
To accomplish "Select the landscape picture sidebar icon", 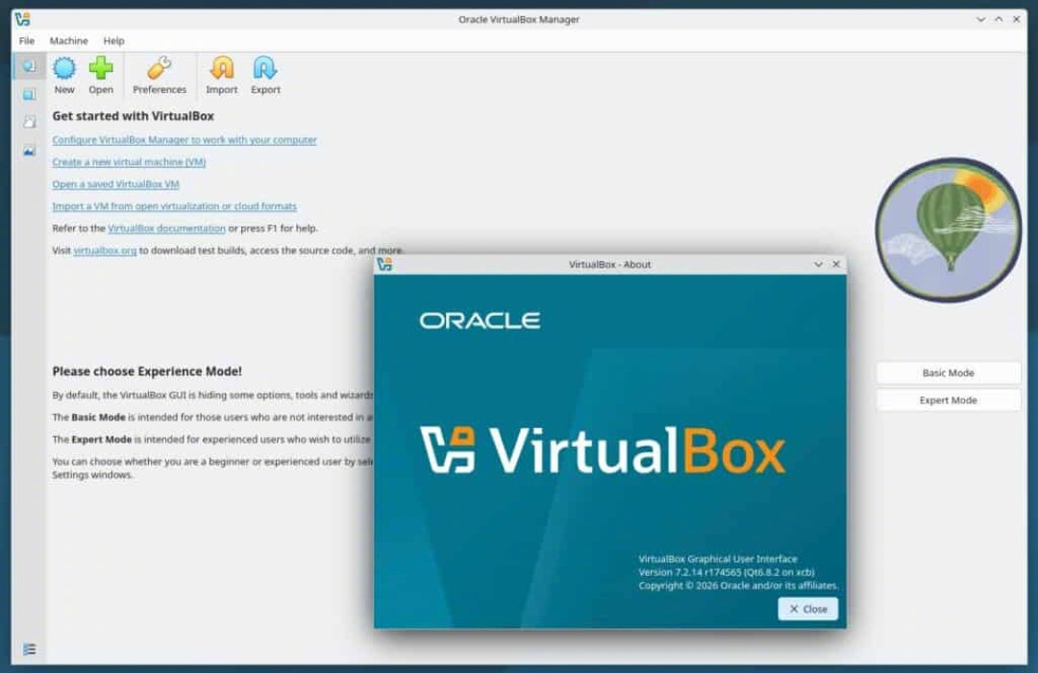I will pos(29,151).
